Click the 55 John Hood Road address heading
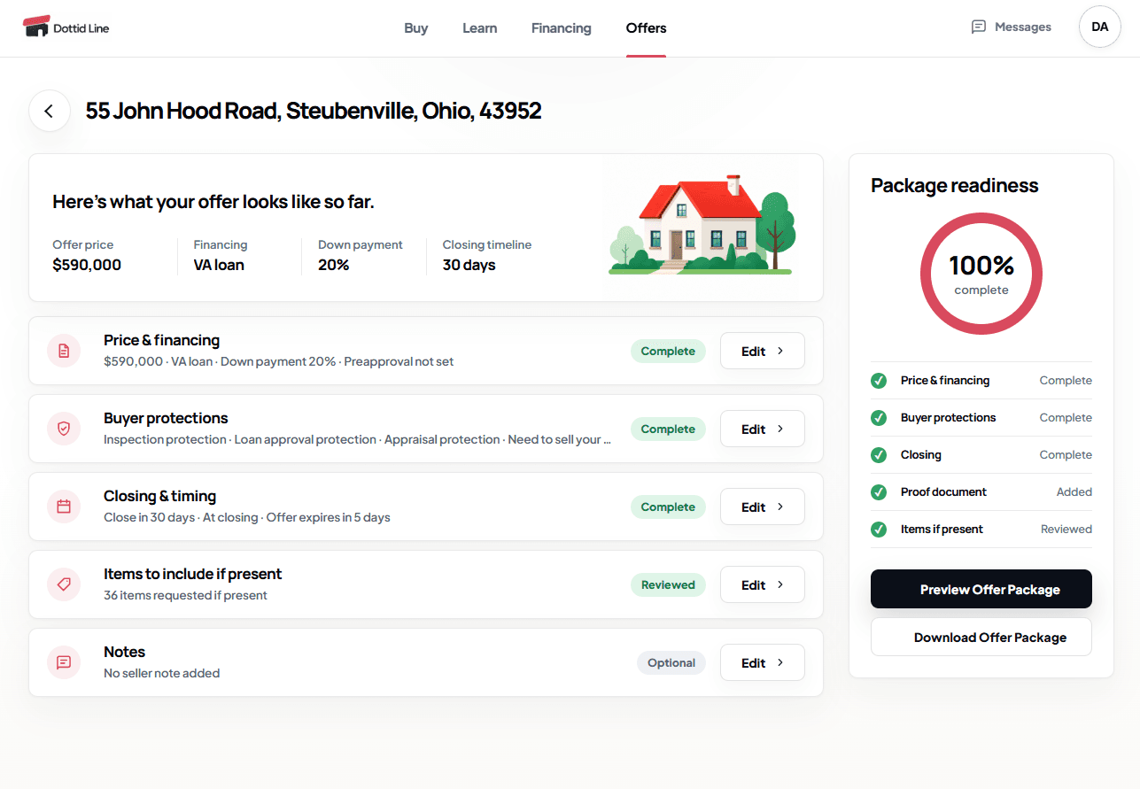Image resolution: width=1140 pixels, height=789 pixels. pos(314,111)
